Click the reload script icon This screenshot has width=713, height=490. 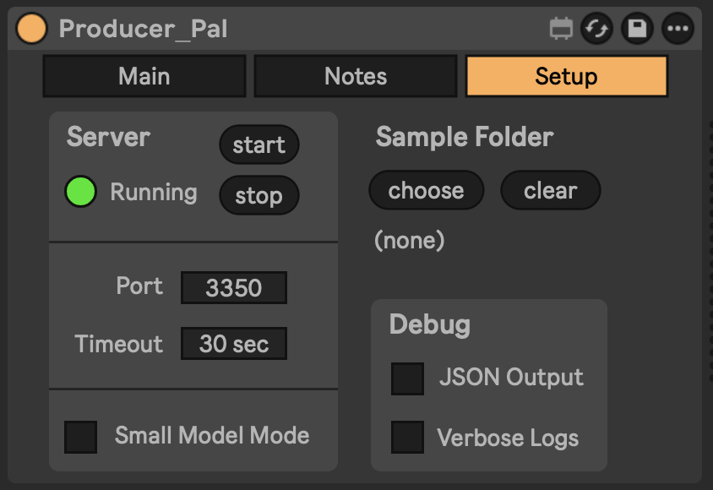click(x=597, y=28)
